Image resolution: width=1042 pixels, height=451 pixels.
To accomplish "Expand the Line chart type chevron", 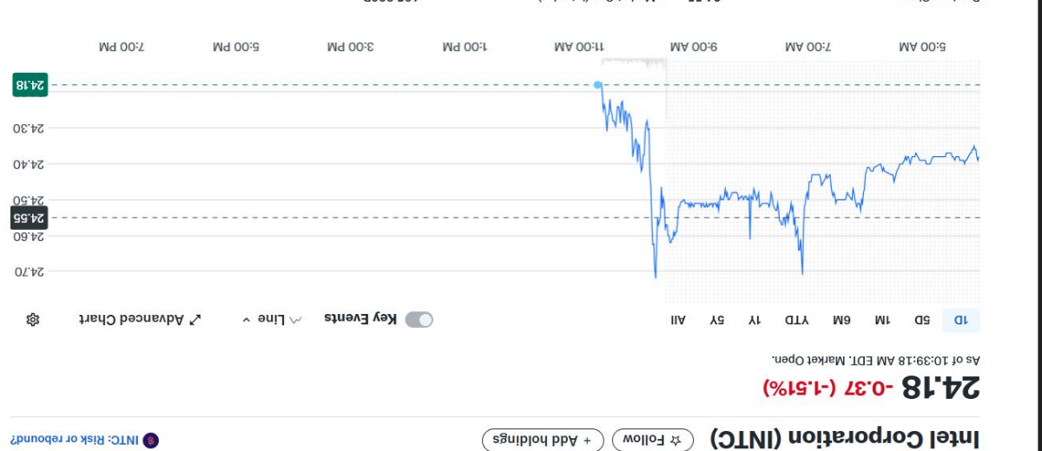I will (247, 319).
